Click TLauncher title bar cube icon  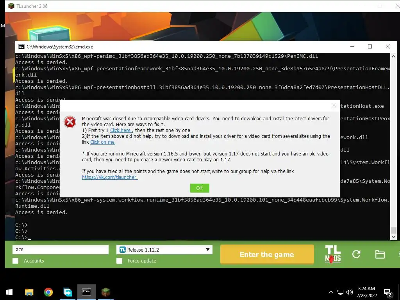[11, 6]
